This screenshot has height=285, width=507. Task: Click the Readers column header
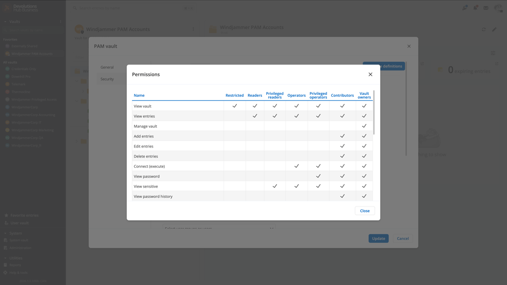(x=255, y=95)
